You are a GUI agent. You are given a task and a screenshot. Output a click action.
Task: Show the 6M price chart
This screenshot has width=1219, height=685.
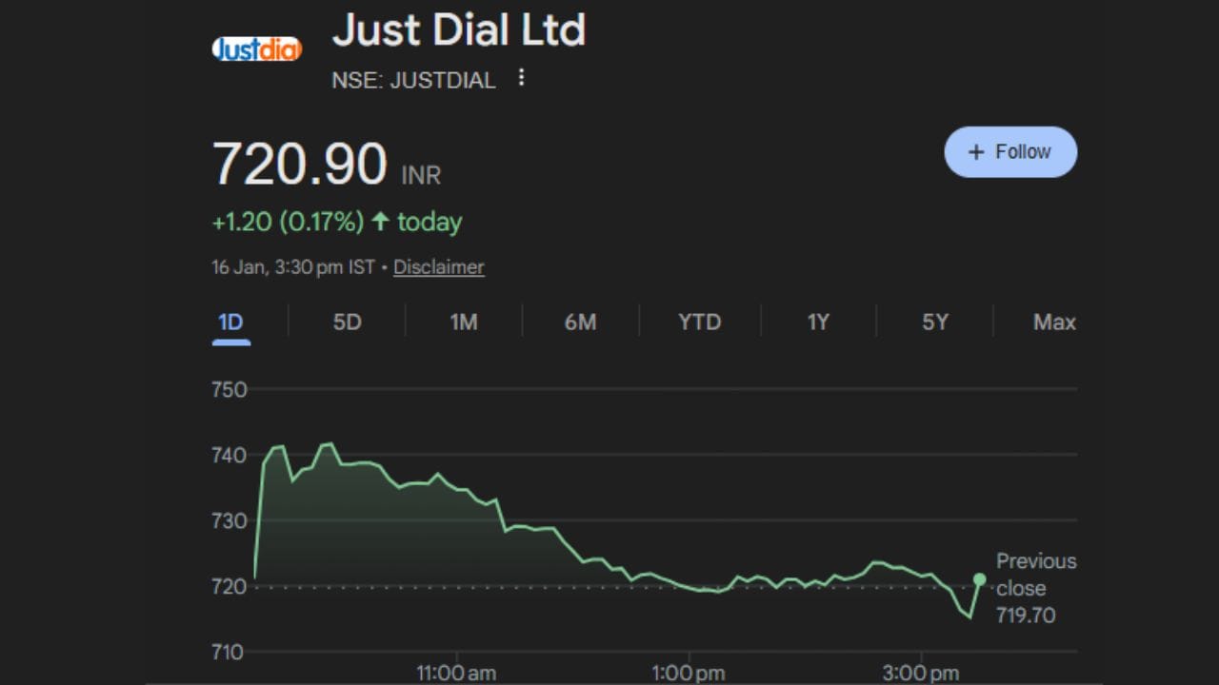[x=580, y=323]
